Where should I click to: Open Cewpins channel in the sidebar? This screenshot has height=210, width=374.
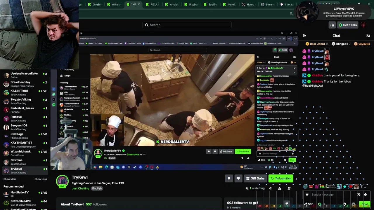point(25,162)
